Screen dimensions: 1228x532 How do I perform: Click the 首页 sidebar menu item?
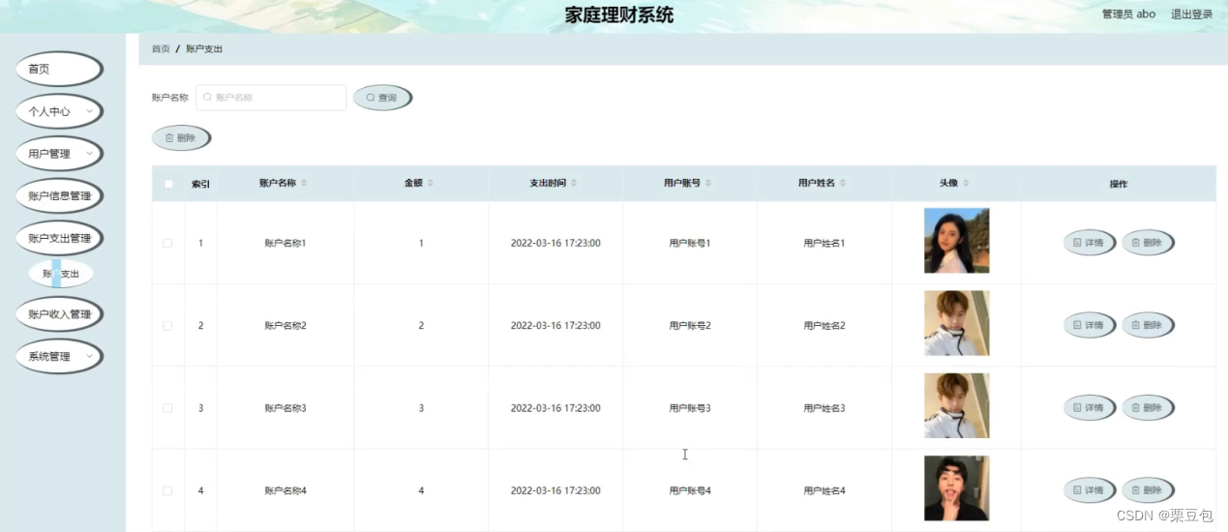pos(58,70)
